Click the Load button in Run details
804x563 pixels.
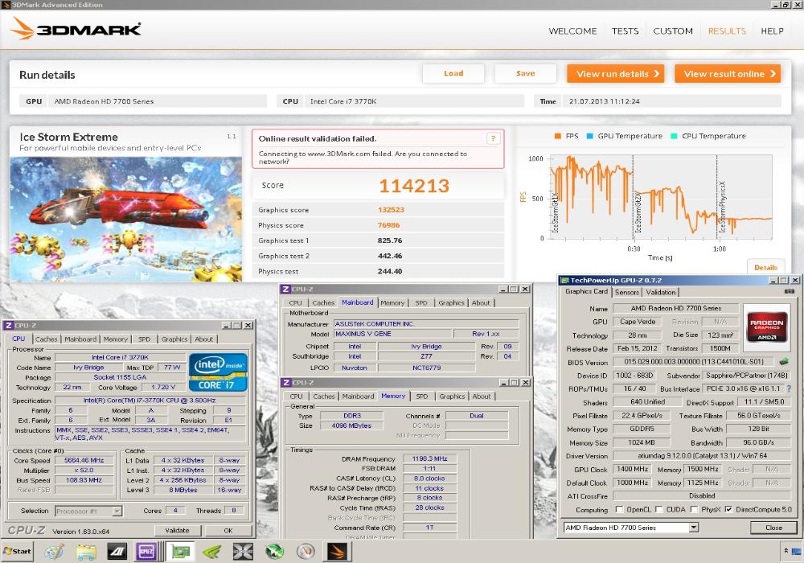pos(453,73)
